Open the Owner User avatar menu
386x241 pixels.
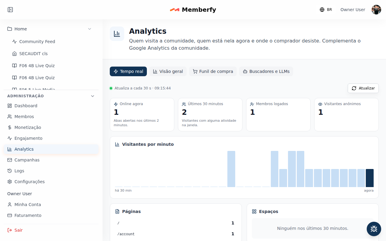[x=376, y=10]
